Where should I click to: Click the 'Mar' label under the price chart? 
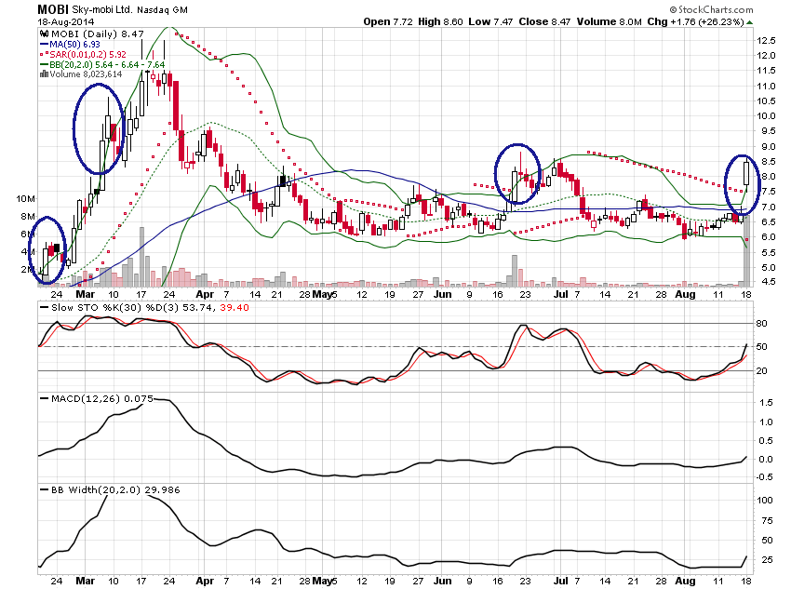(86, 294)
